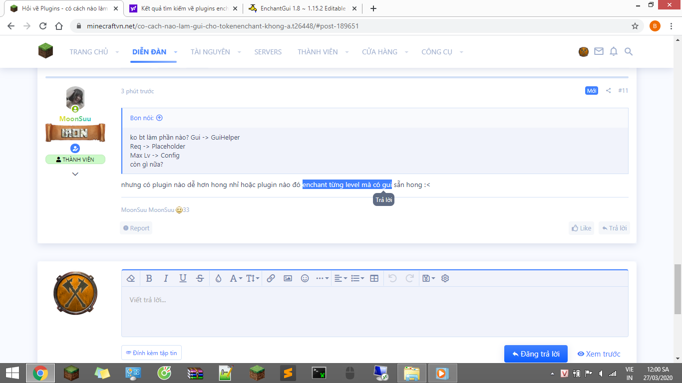Click the reply text area 'Viết trả lời...'
Screen dimensions: 682x383
click(374, 311)
